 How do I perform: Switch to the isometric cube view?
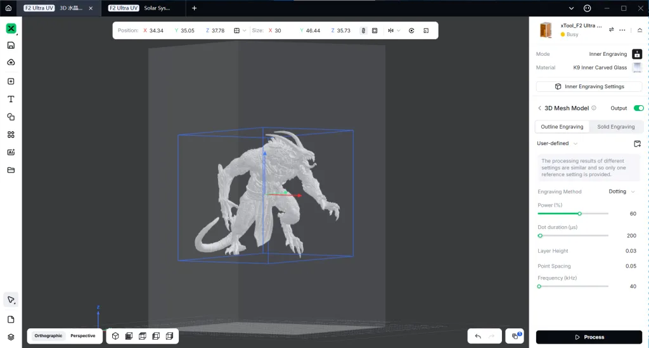coord(115,336)
